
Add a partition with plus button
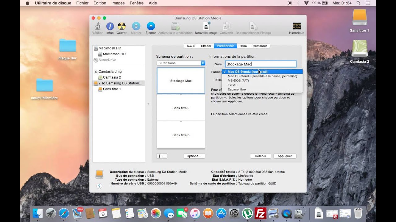coord(159,156)
